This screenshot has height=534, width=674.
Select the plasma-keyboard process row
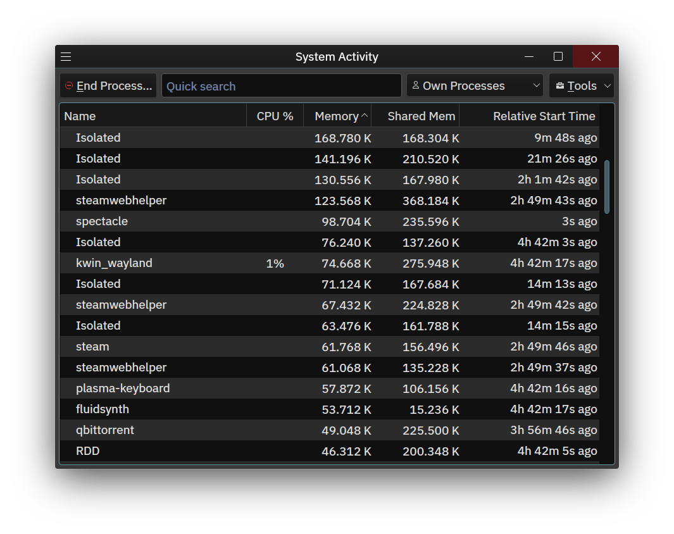(x=330, y=388)
